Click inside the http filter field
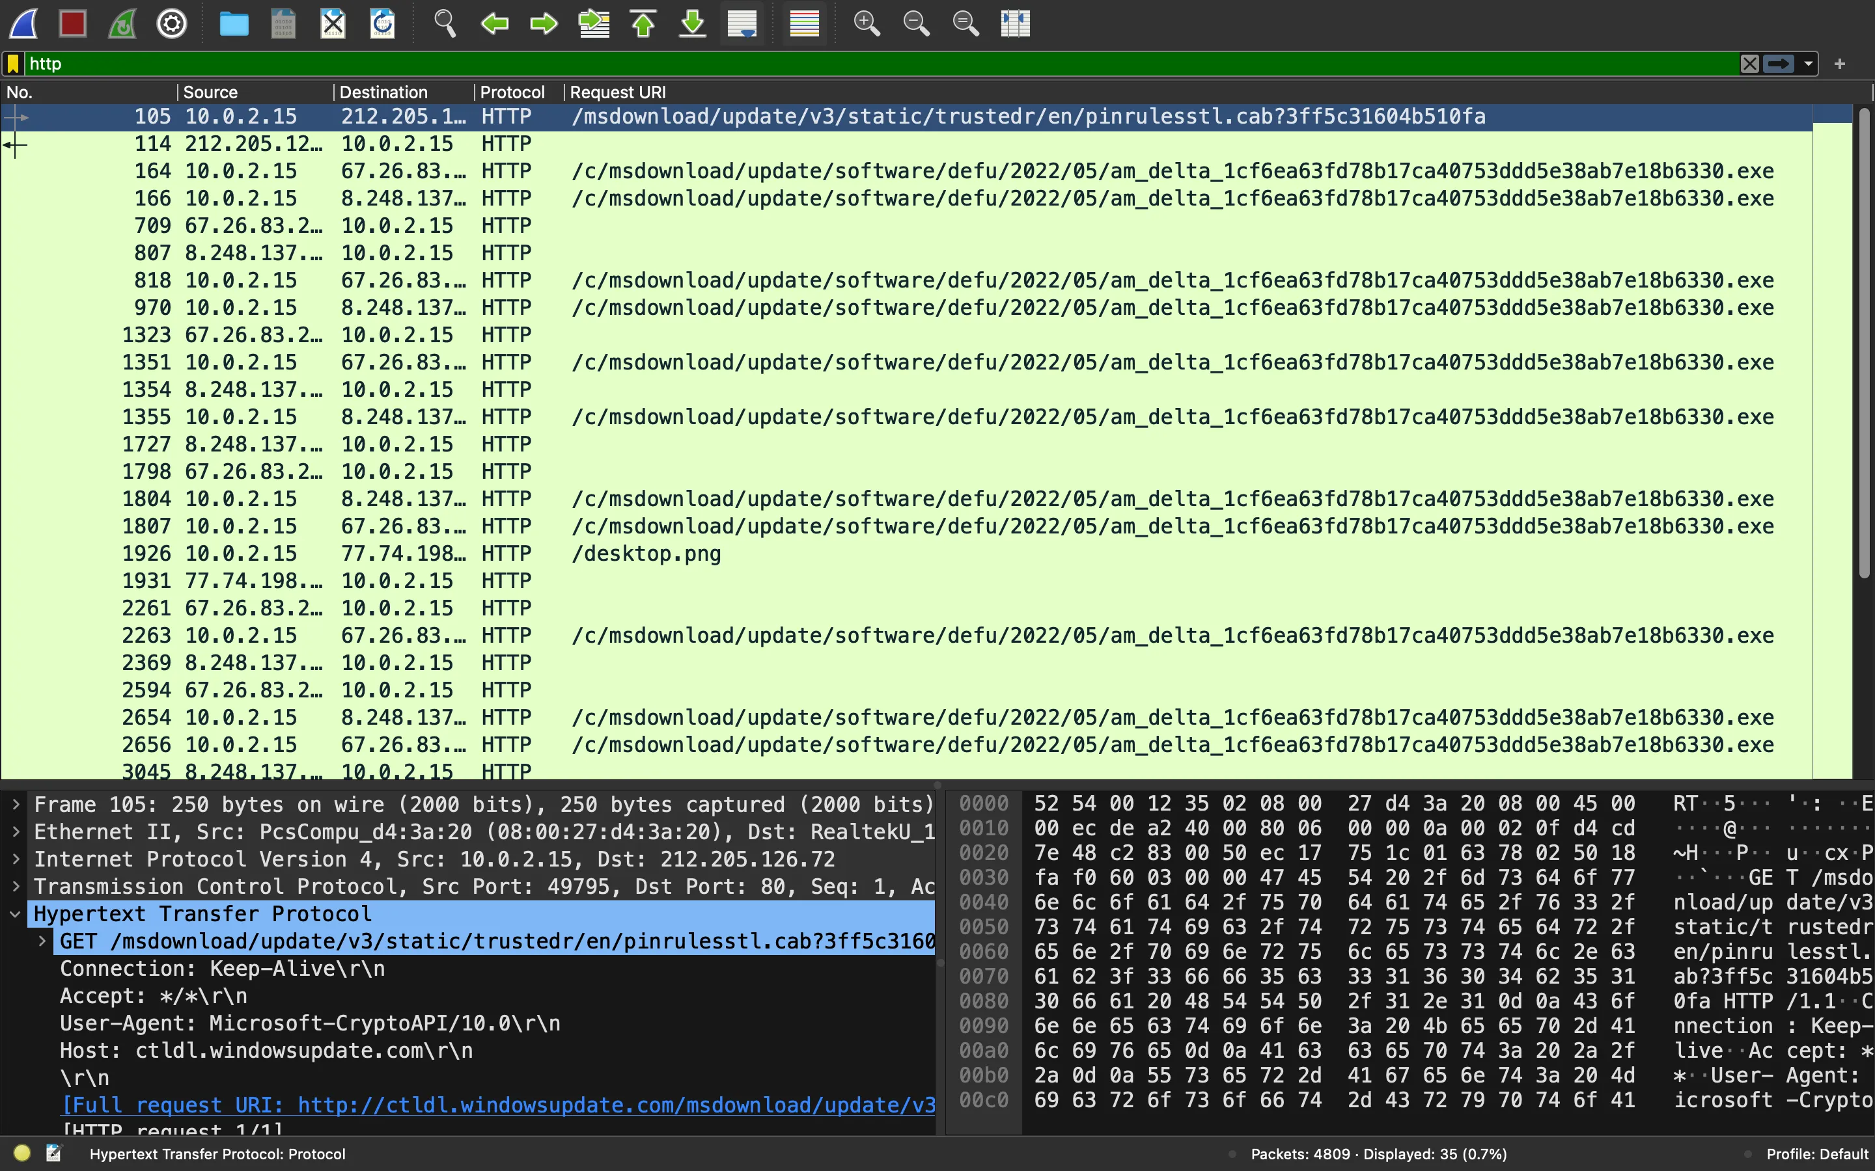The width and height of the screenshot is (1875, 1171). coord(882,64)
